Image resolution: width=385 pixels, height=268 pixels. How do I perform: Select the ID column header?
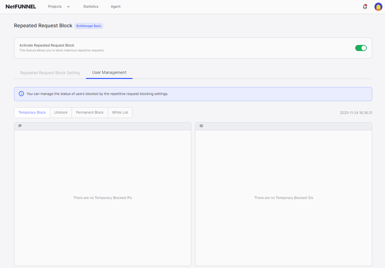tap(201, 126)
